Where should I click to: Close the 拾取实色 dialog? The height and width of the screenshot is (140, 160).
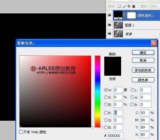pos(154,43)
